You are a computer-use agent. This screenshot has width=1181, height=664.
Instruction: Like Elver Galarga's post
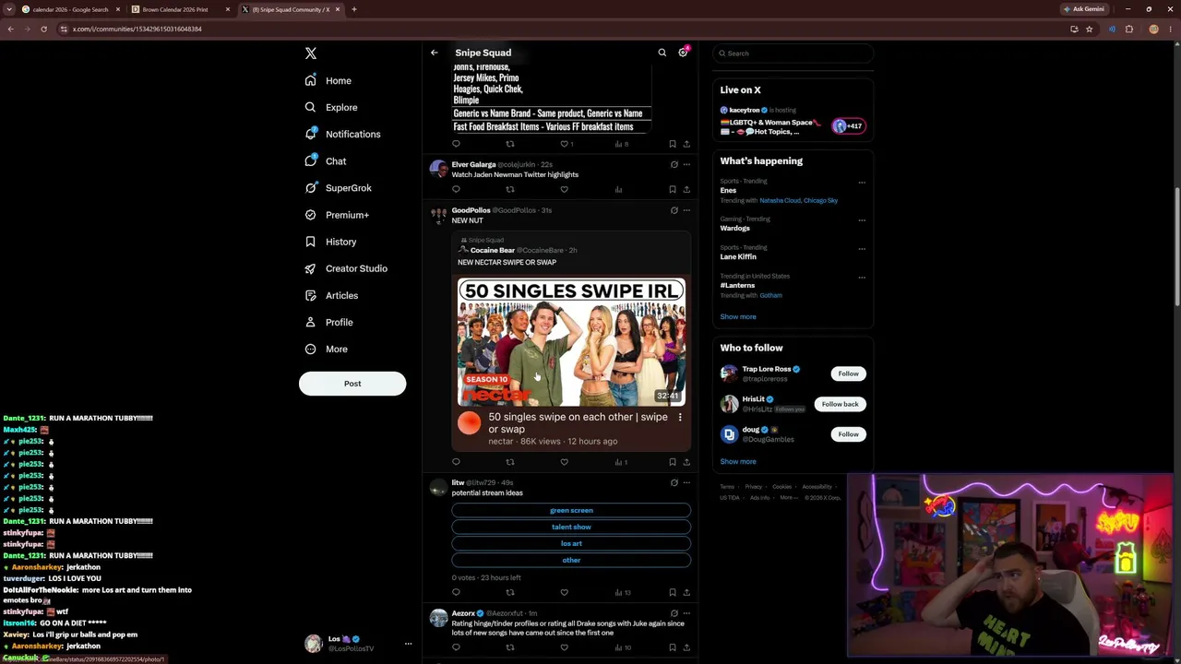pos(564,189)
